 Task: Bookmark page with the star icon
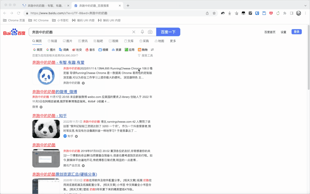[214, 13]
